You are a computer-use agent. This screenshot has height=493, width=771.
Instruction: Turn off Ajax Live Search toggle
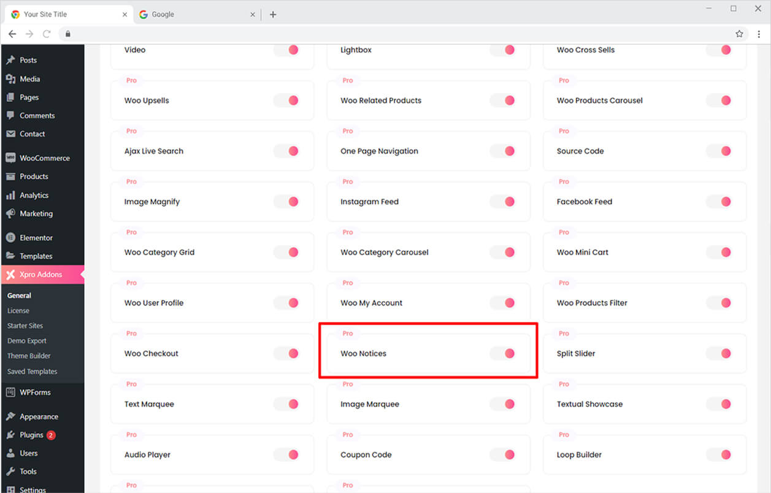286,151
